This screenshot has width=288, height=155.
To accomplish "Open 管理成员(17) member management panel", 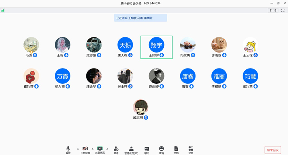I will (x=131, y=150).
